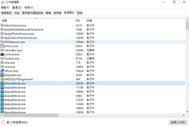
Task: Click the Calculator.exe icon
Action: tap(2, 50)
